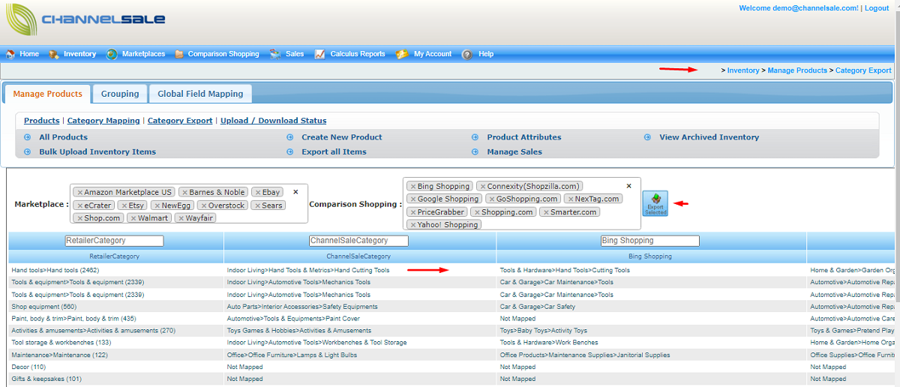The height and width of the screenshot is (387, 900).
Task: Clear all Comparison Shopping selections
Action: pyautogui.click(x=628, y=186)
